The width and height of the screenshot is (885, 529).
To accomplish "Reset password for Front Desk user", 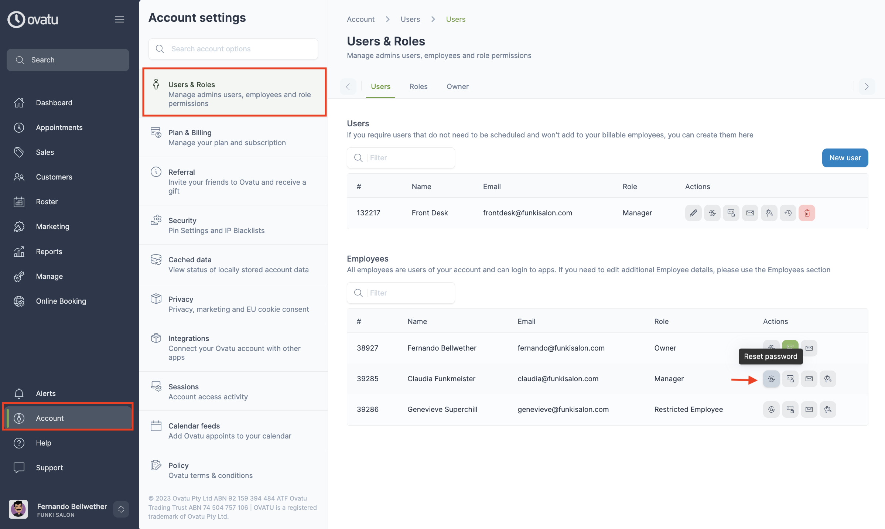I will click(x=712, y=213).
